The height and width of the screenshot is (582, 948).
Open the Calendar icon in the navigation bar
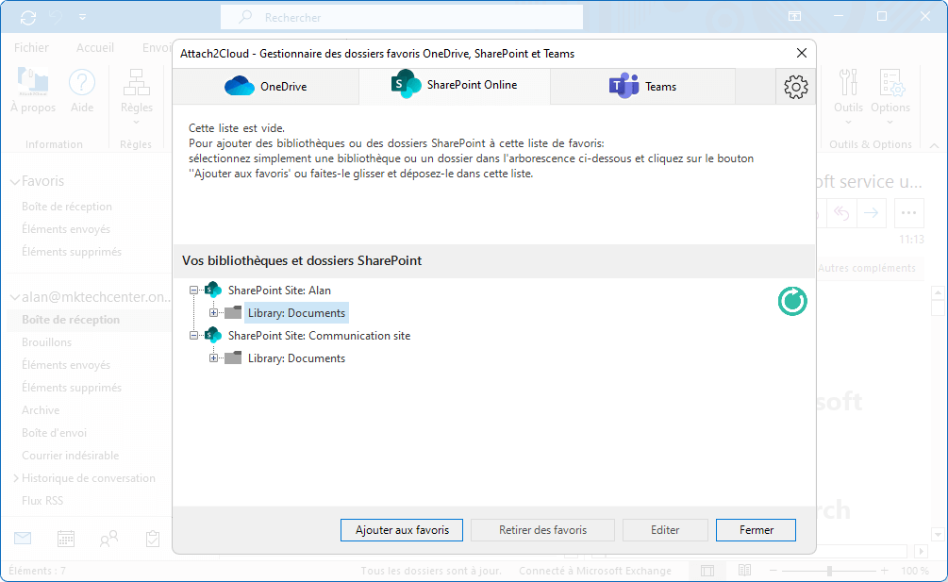pyautogui.click(x=64, y=538)
